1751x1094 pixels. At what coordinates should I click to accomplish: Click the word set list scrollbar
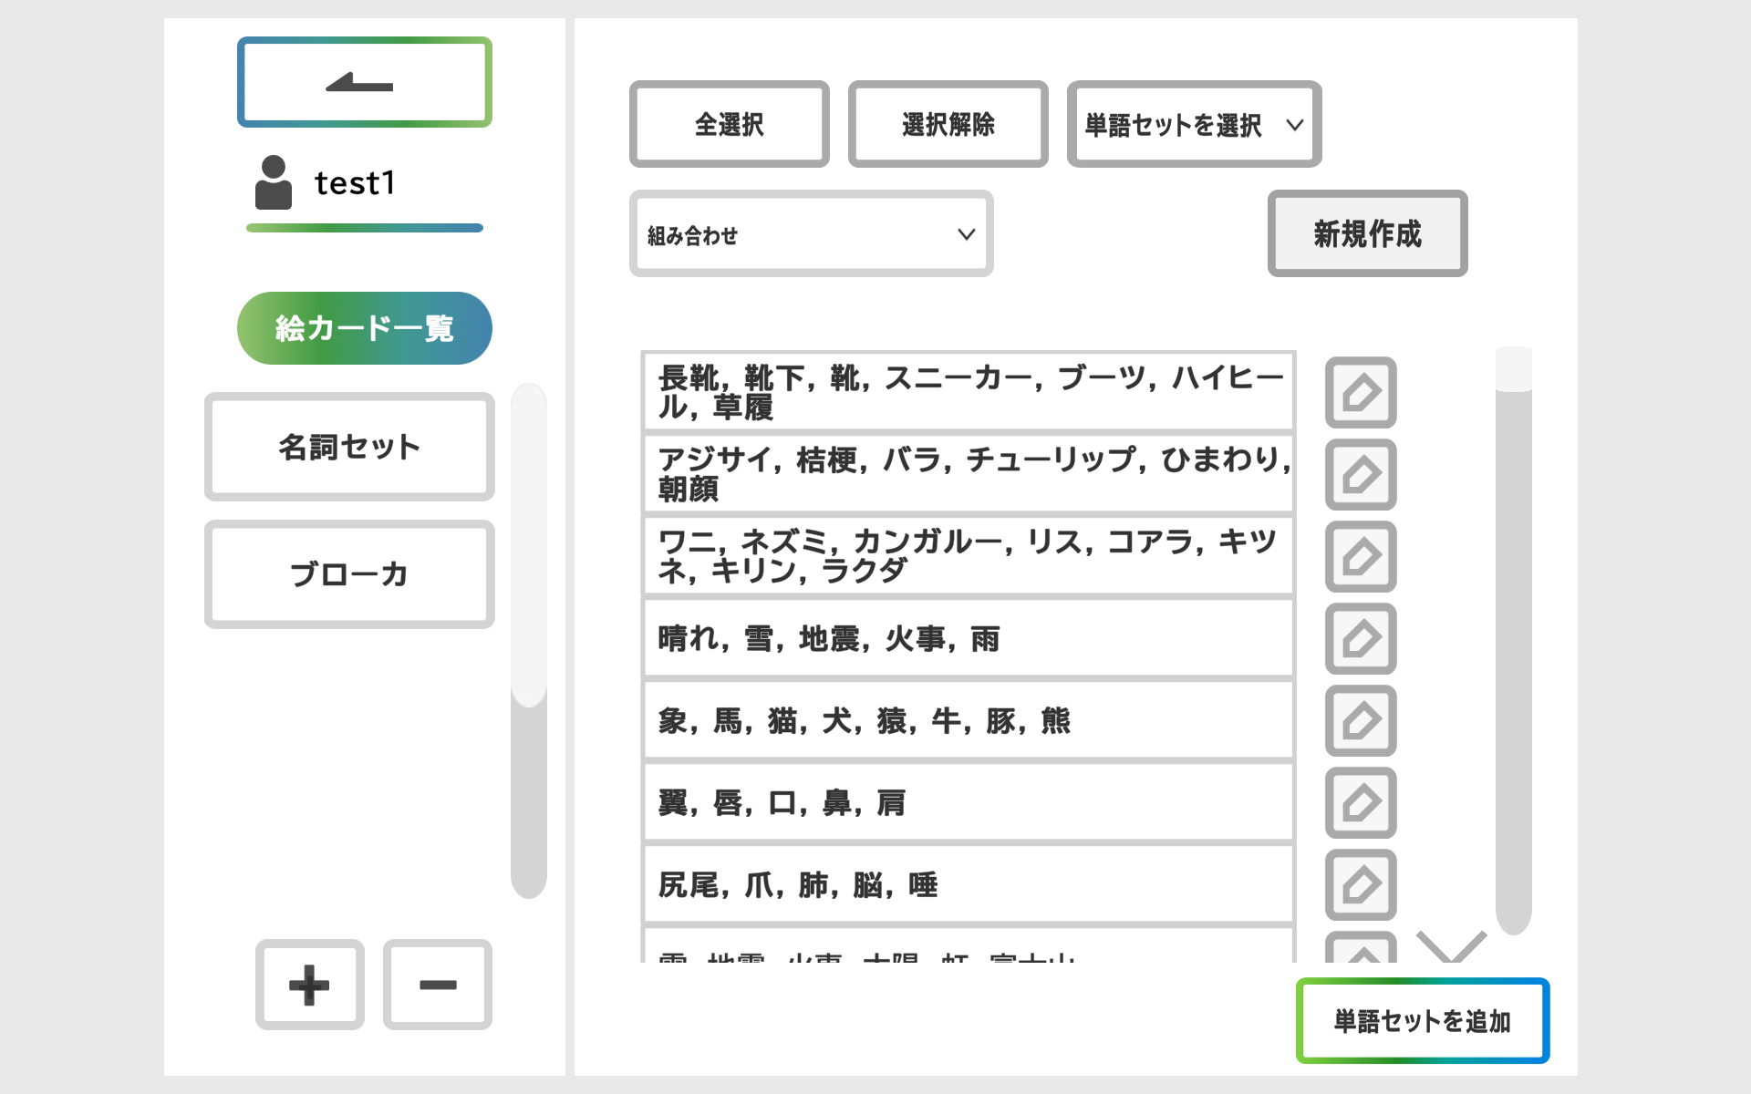coord(1513,638)
